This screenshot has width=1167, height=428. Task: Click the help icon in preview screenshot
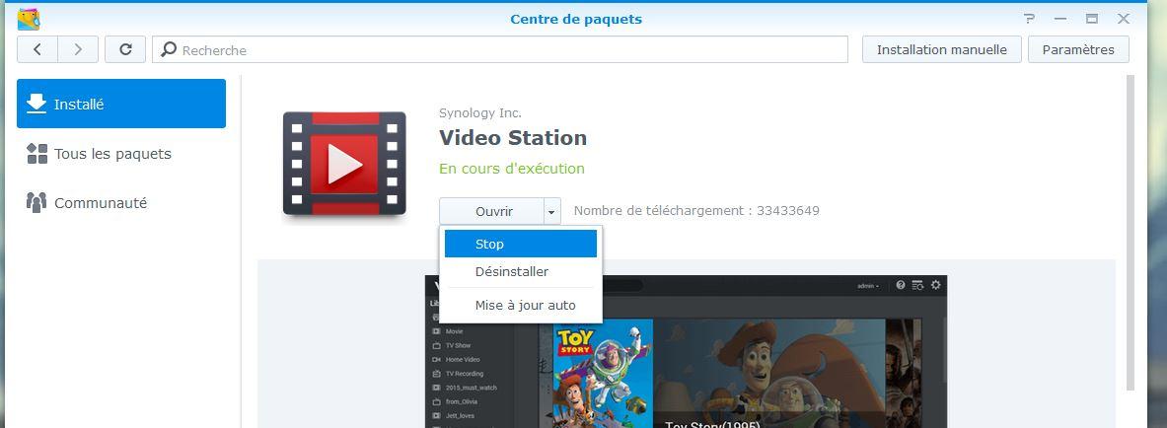(901, 285)
